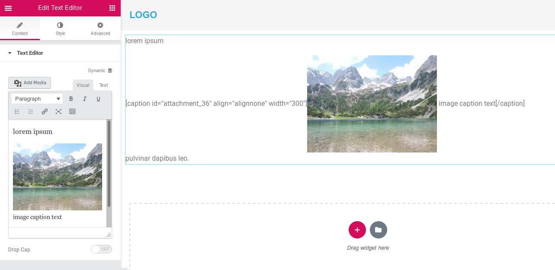Switch to the Text editing mode tab
The height and width of the screenshot is (270, 555).
point(103,85)
